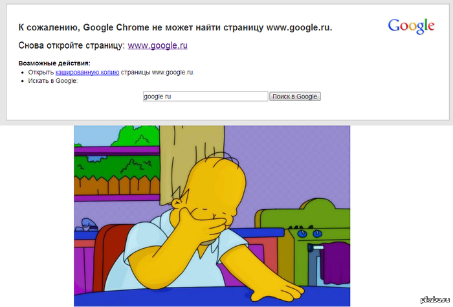Click the orange fence in the window

pos(116,185)
